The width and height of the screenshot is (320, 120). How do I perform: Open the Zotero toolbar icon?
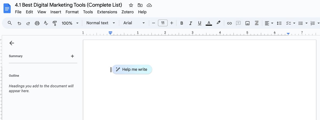coord(257,23)
